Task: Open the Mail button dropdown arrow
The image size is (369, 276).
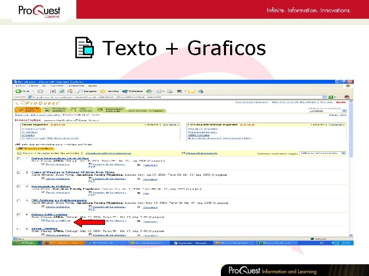Action: point(163,91)
